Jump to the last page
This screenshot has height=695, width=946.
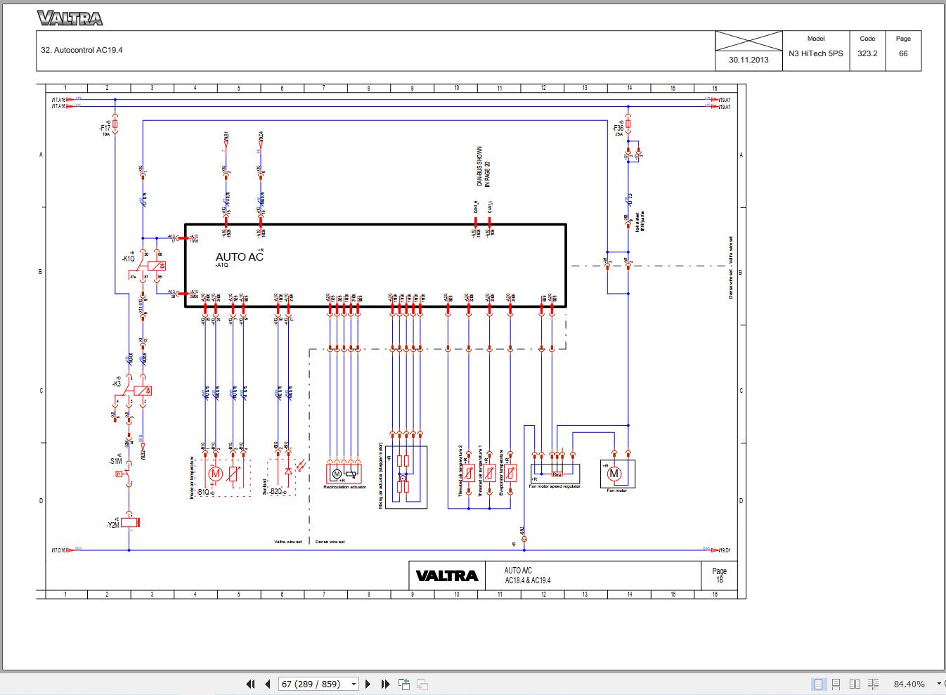click(385, 684)
